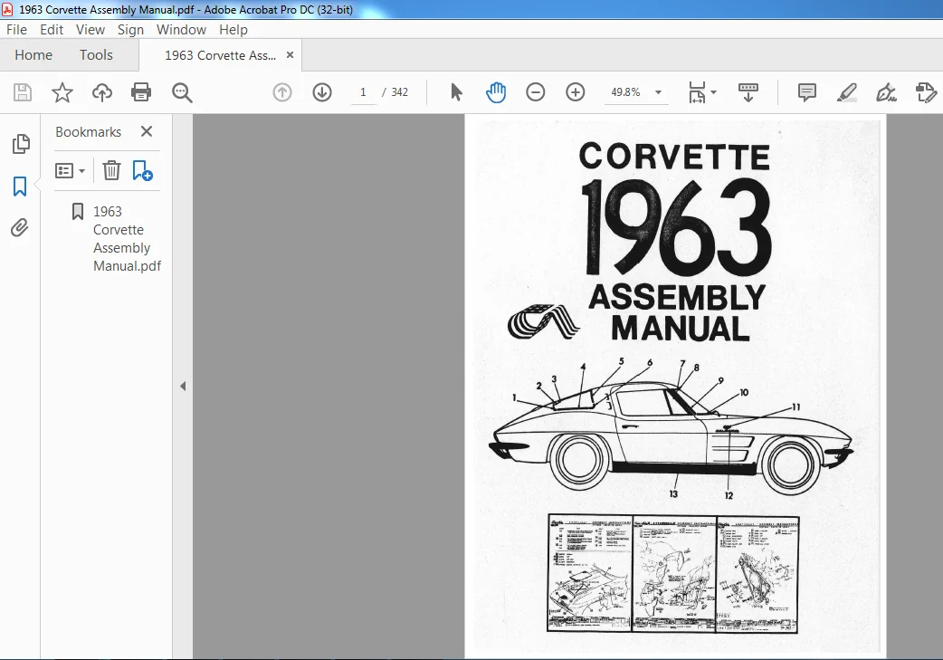Open bookmark options menu icon

click(64, 171)
